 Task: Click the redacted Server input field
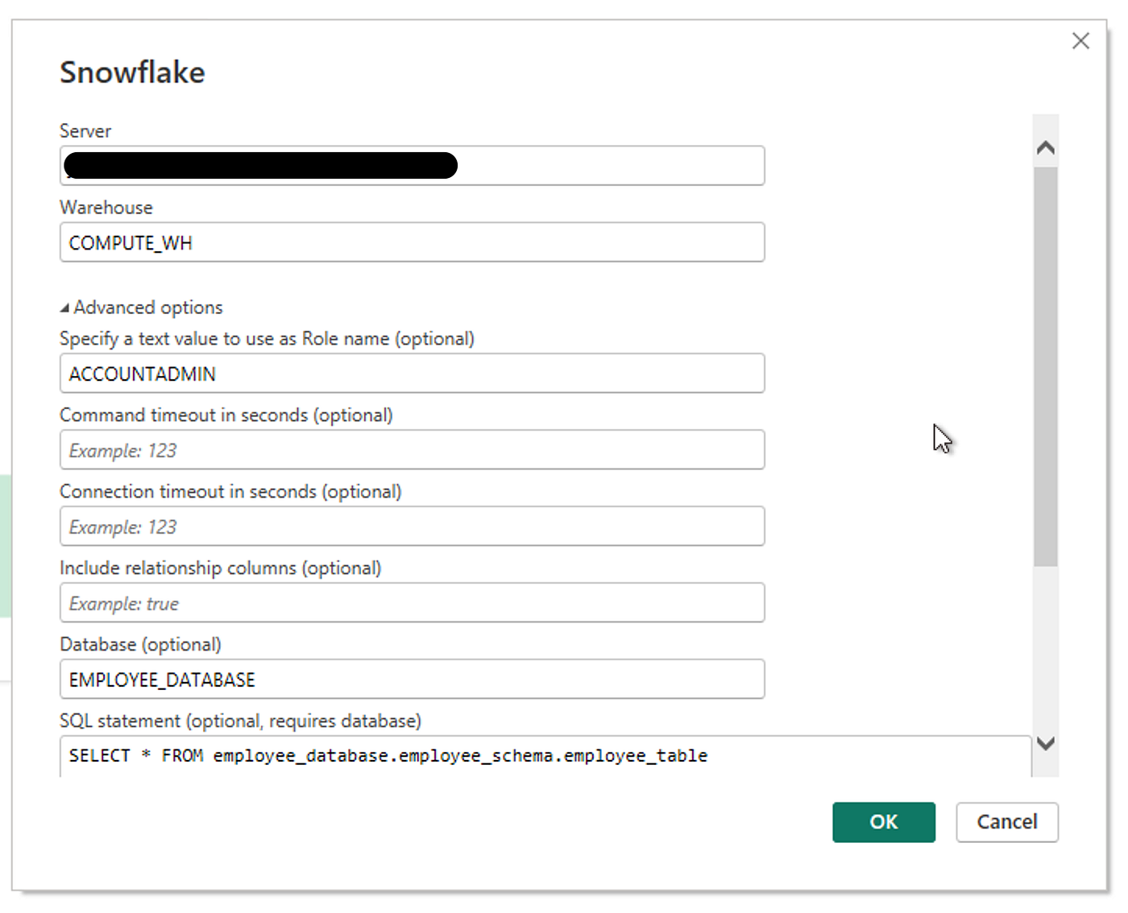[x=412, y=166]
